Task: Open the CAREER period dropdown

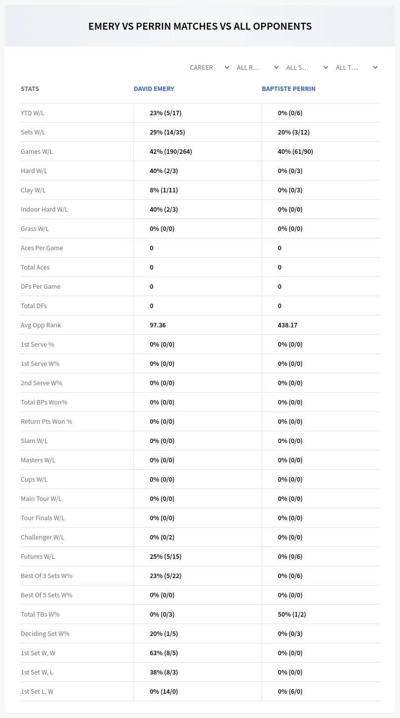Action: click(x=209, y=67)
